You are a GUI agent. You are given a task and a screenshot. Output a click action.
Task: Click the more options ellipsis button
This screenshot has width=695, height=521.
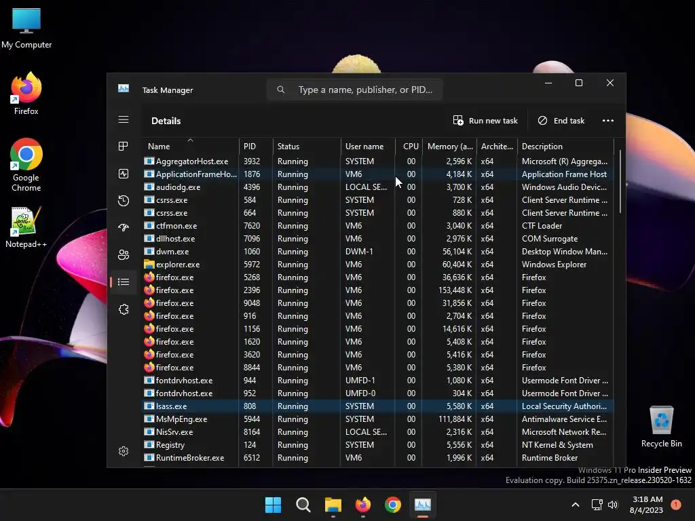coord(608,121)
